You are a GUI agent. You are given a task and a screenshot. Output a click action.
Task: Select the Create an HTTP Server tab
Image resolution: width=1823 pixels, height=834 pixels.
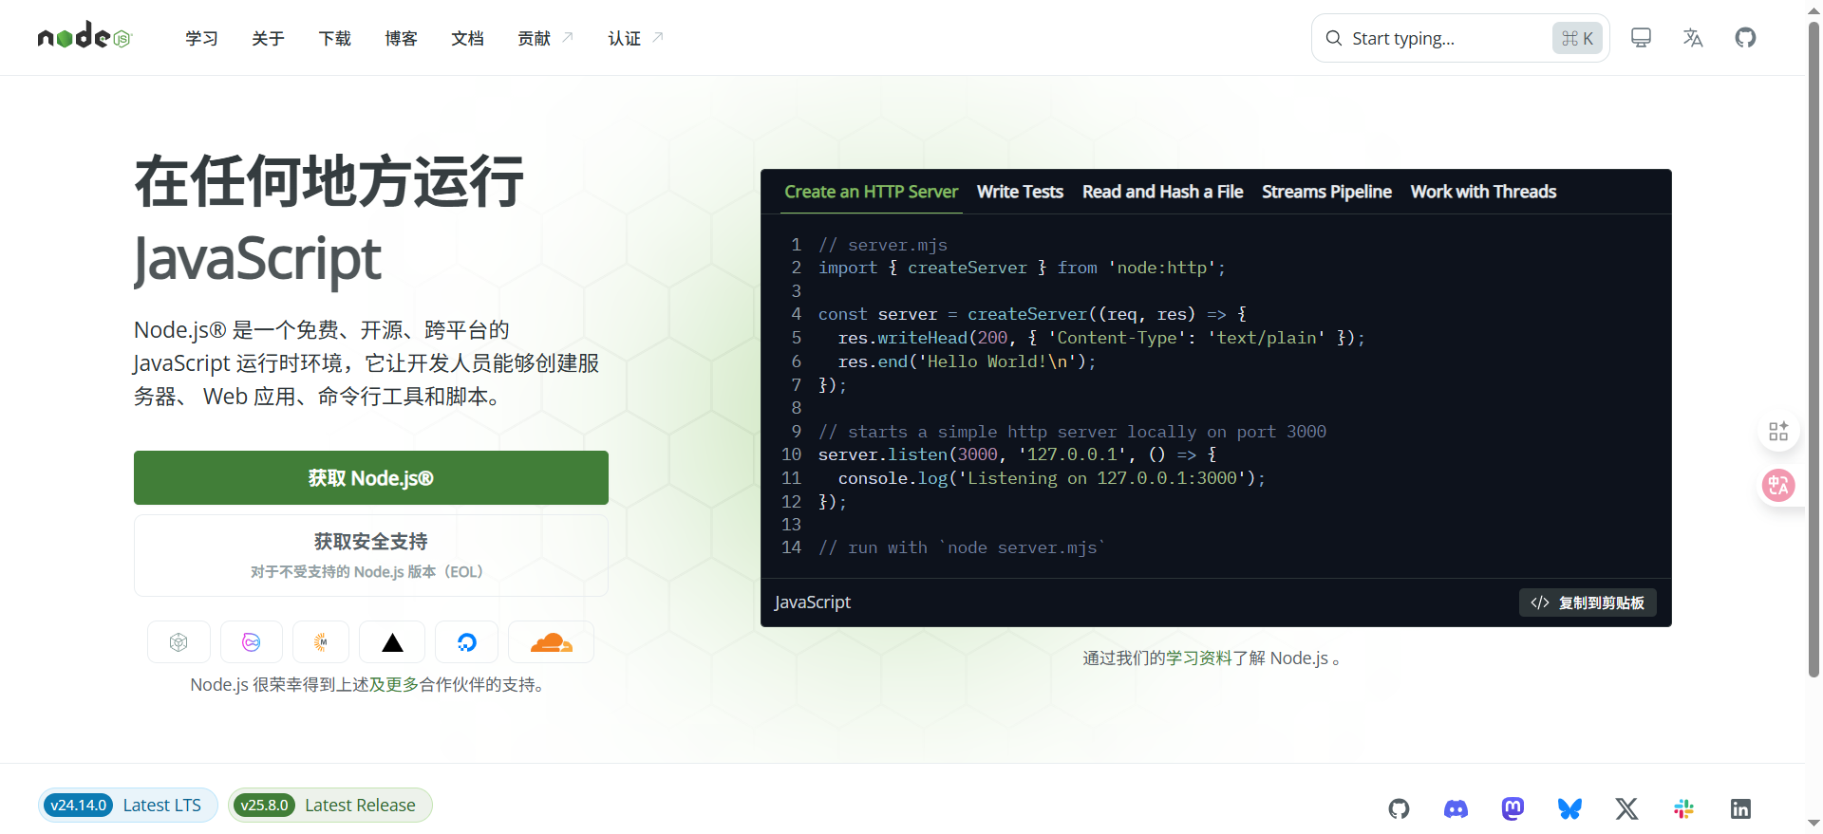click(871, 192)
